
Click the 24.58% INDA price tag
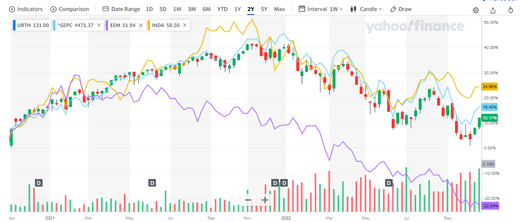(489, 86)
